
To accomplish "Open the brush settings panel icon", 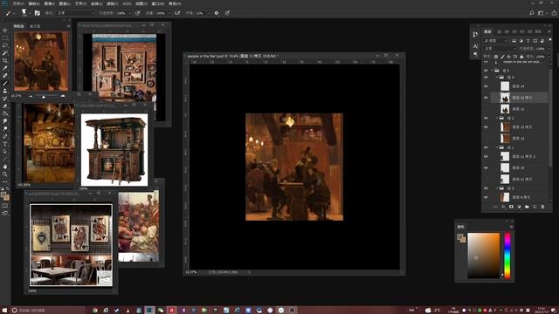I will point(37,13).
